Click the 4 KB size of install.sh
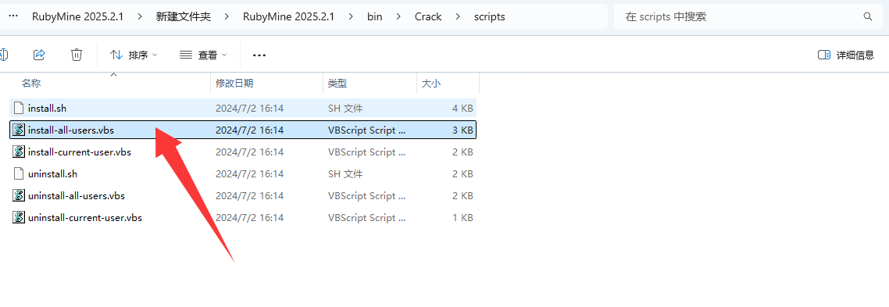The width and height of the screenshot is (889, 307). (462, 108)
